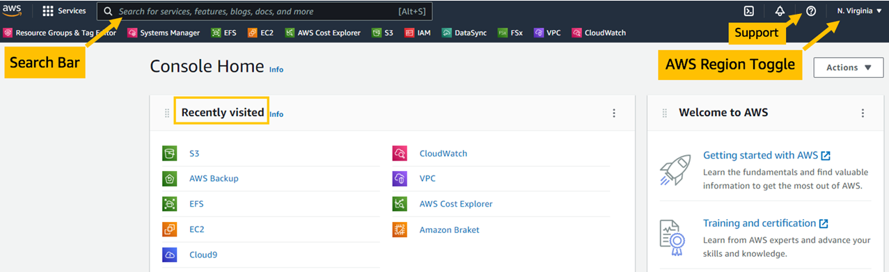
Task: Open AWS Backup link in Recently visited
Action: [x=214, y=179]
